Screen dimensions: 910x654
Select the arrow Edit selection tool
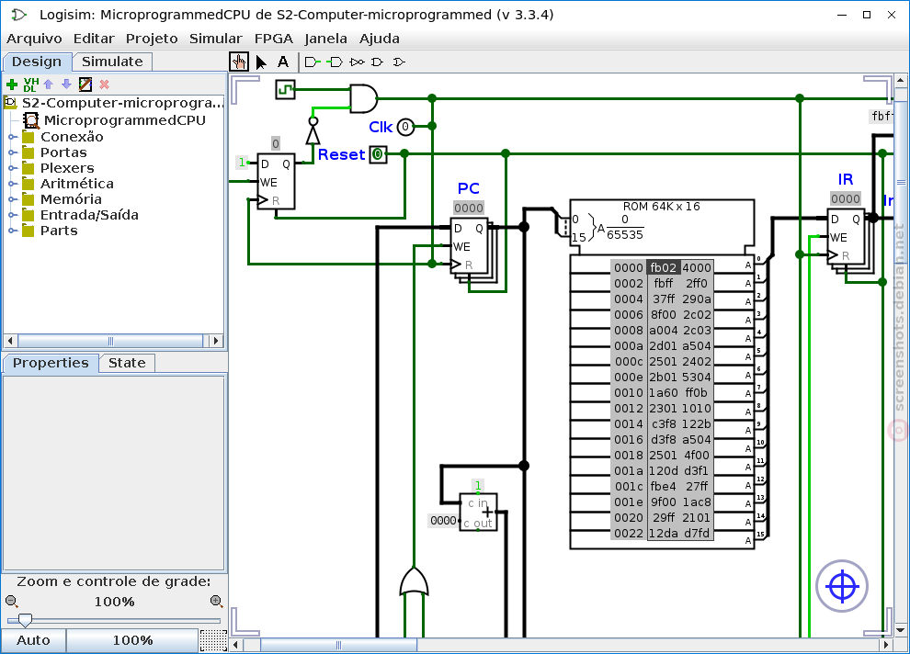click(x=261, y=62)
